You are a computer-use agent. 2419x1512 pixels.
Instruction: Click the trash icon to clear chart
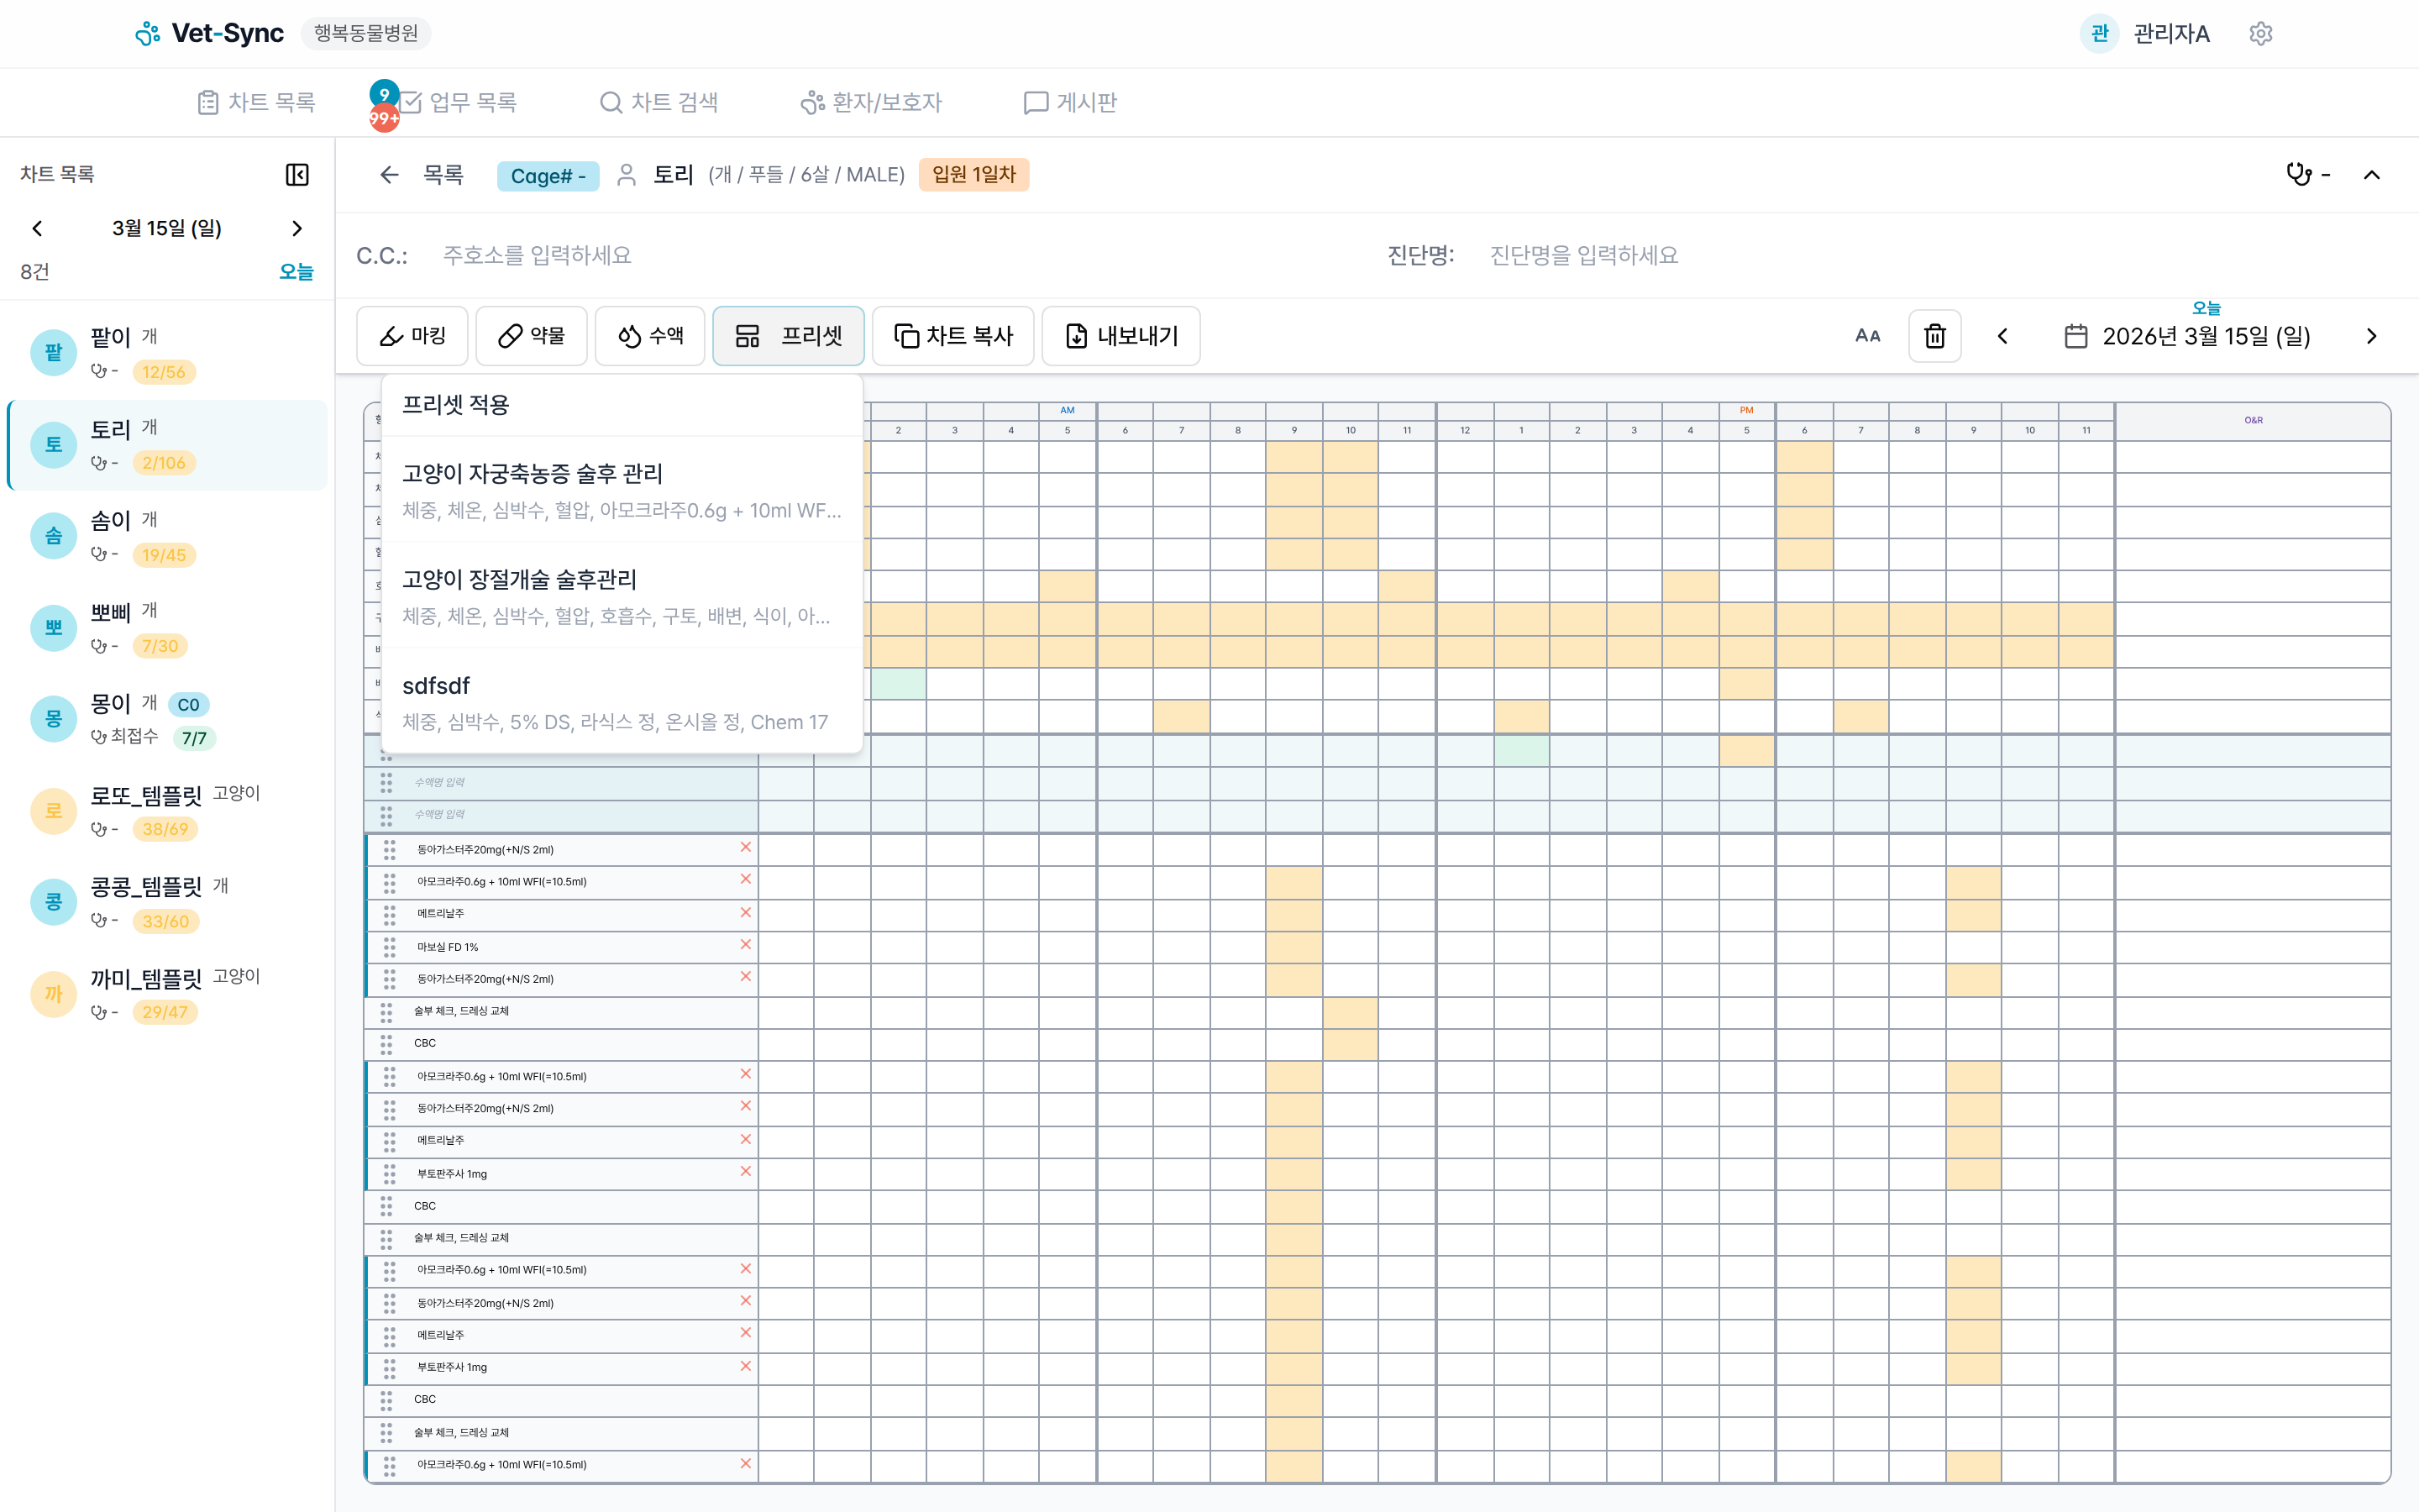tap(1934, 336)
